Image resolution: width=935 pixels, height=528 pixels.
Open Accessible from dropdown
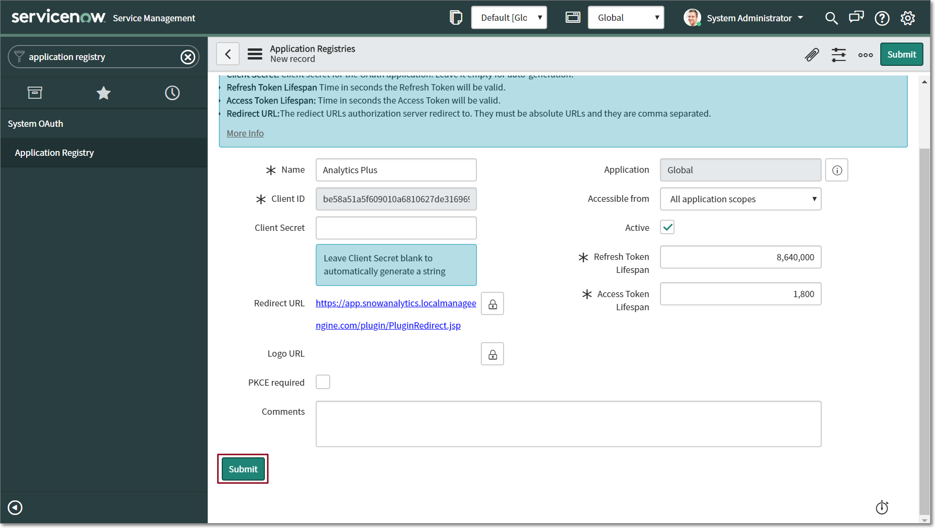740,199
